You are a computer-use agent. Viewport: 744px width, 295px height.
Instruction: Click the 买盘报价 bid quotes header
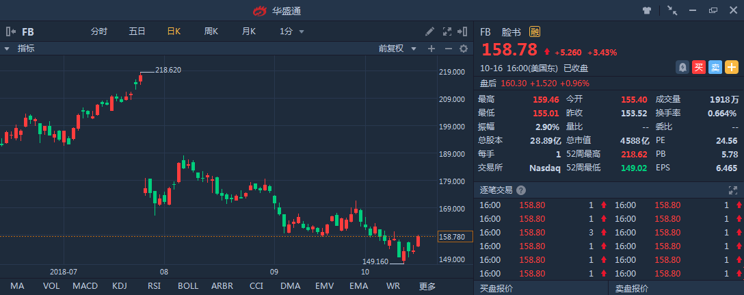pos(496,288)
